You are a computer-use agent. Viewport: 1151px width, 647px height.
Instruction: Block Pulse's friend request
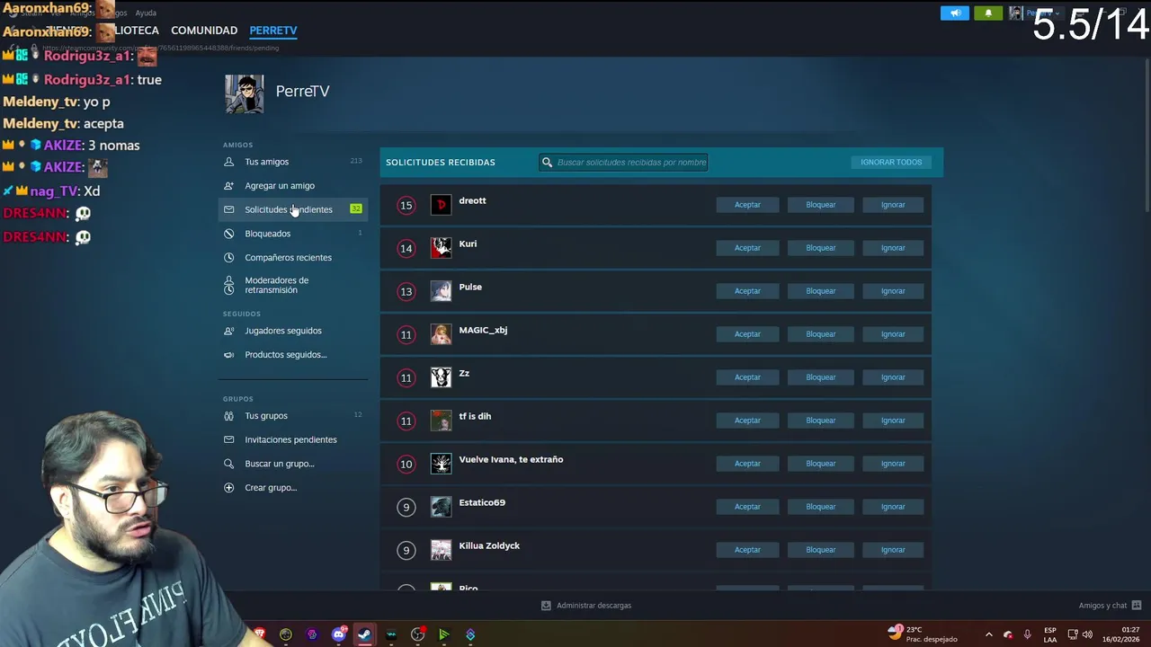point(820,291)
